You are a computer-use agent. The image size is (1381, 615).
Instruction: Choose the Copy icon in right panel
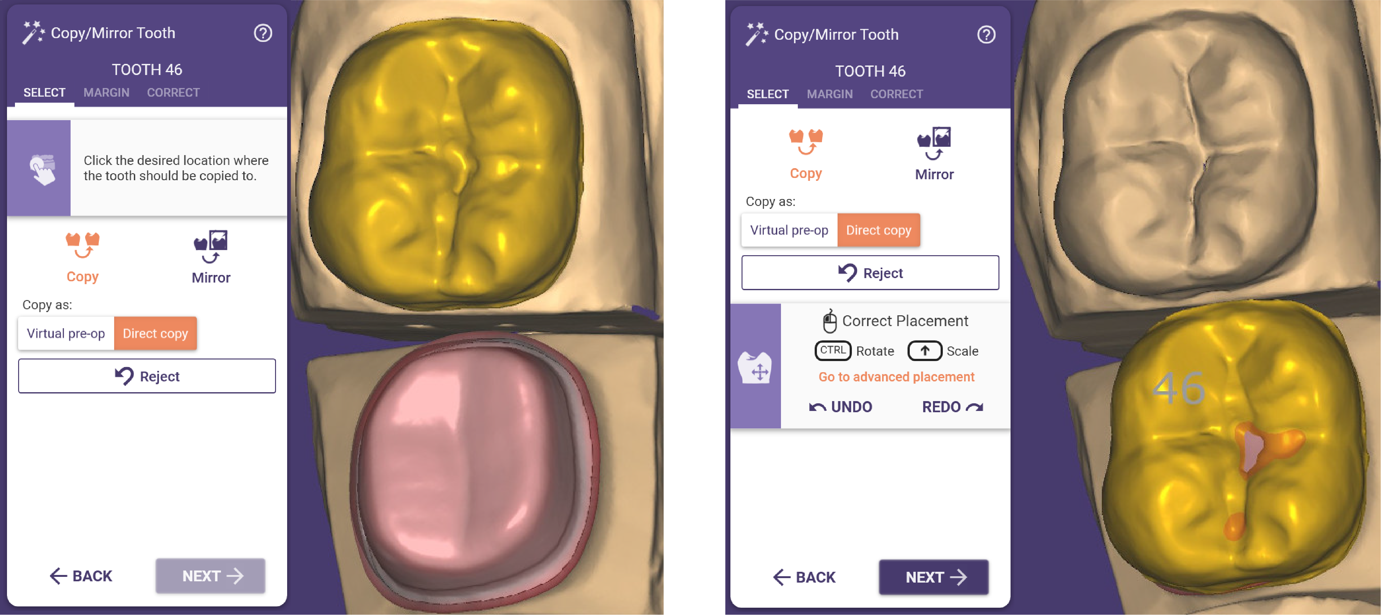pos(806,142)
